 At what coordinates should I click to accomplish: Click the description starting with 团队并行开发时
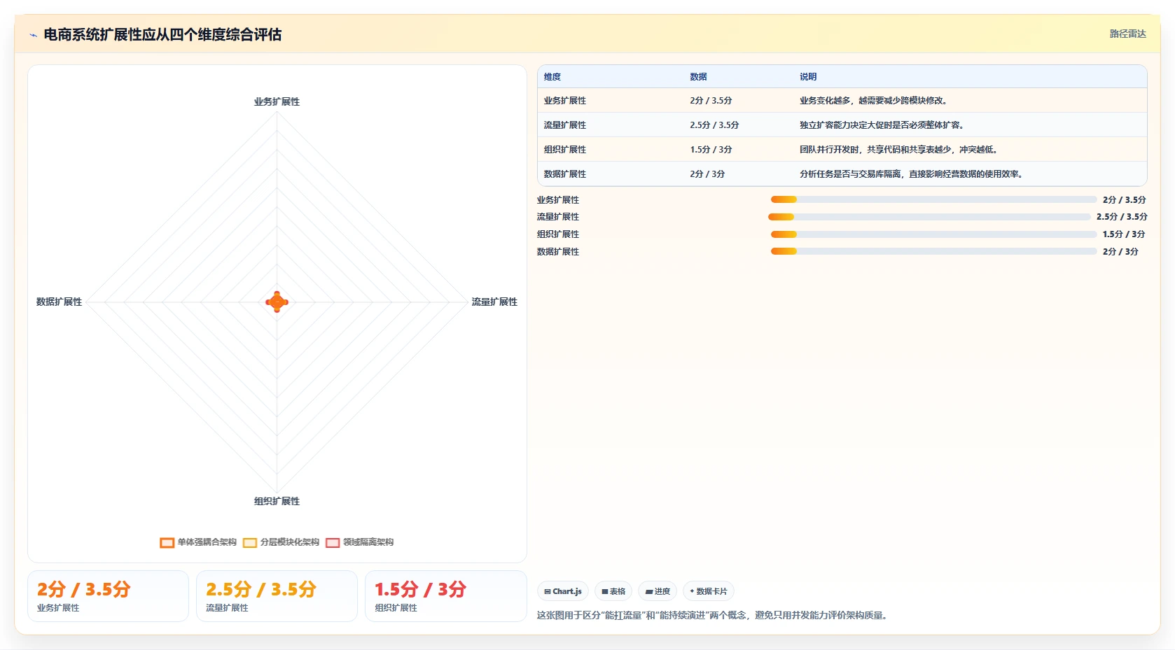[x=900, y=150]
